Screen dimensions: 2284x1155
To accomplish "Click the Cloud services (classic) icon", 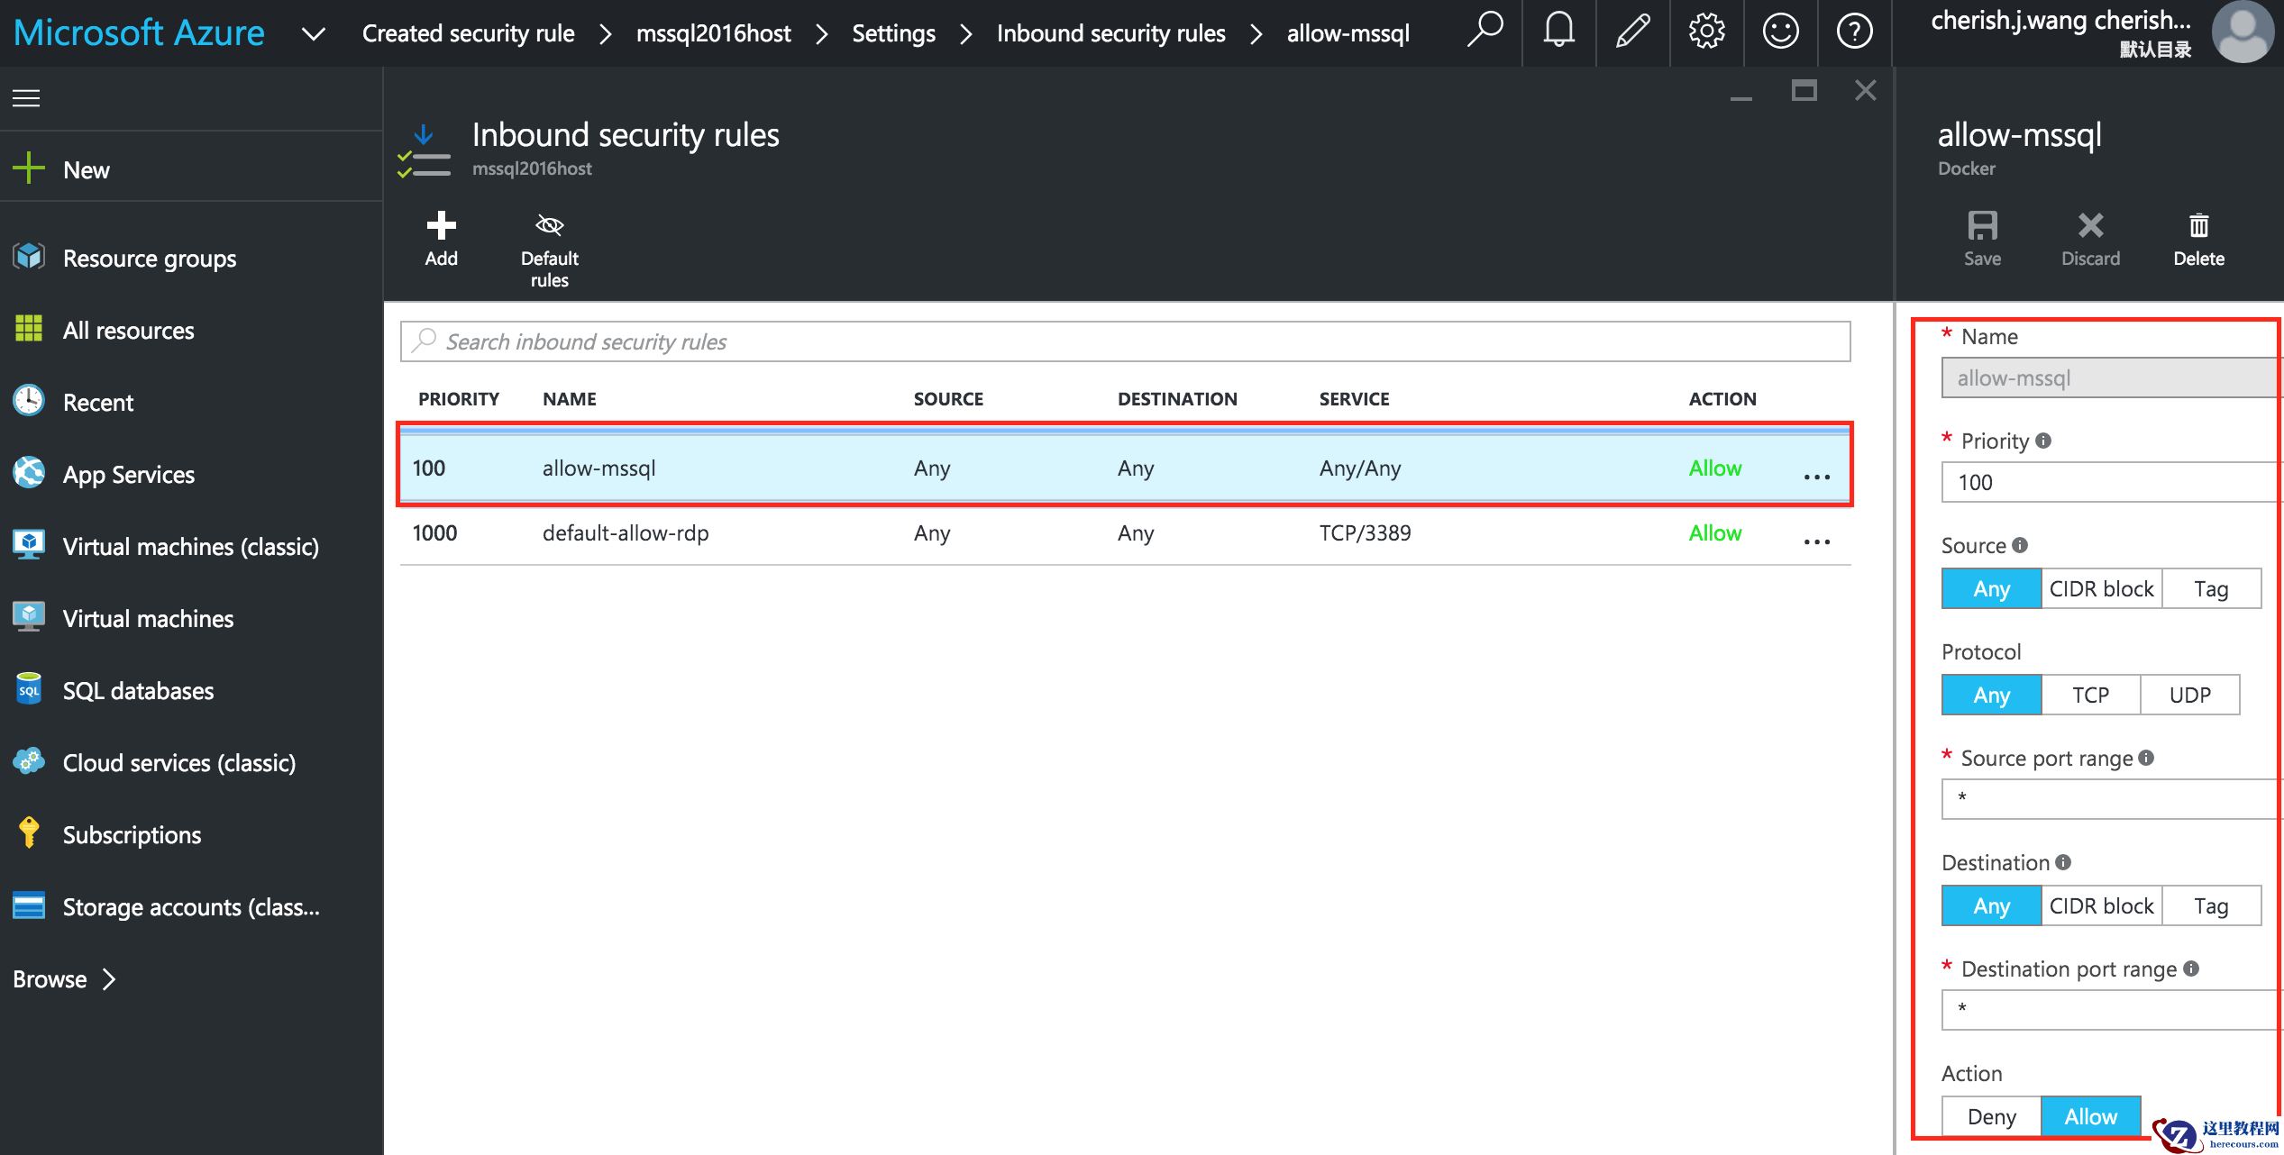I will (x=29, y=761).
